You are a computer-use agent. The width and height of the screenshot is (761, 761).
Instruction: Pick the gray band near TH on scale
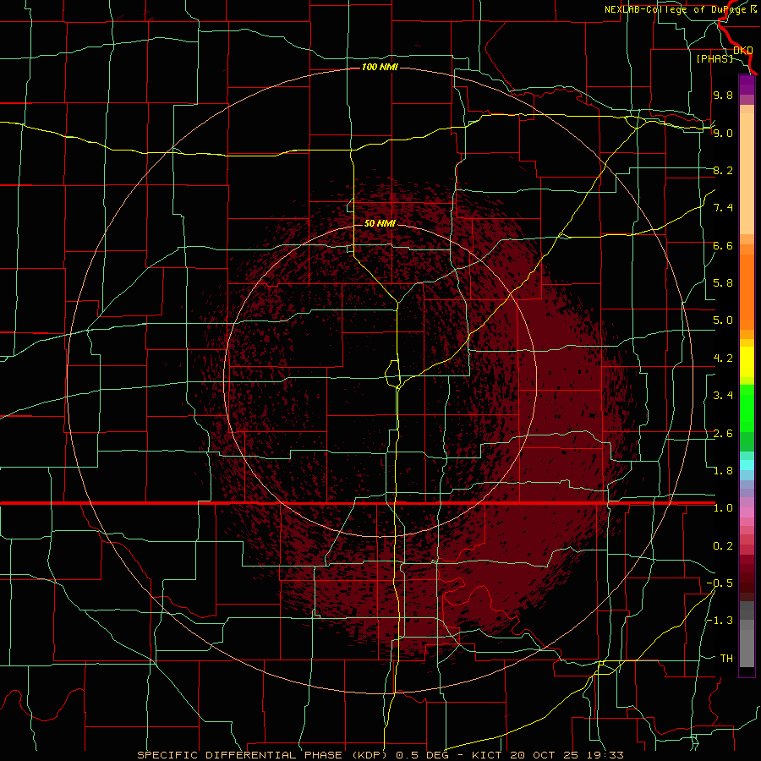click(747, 648)
